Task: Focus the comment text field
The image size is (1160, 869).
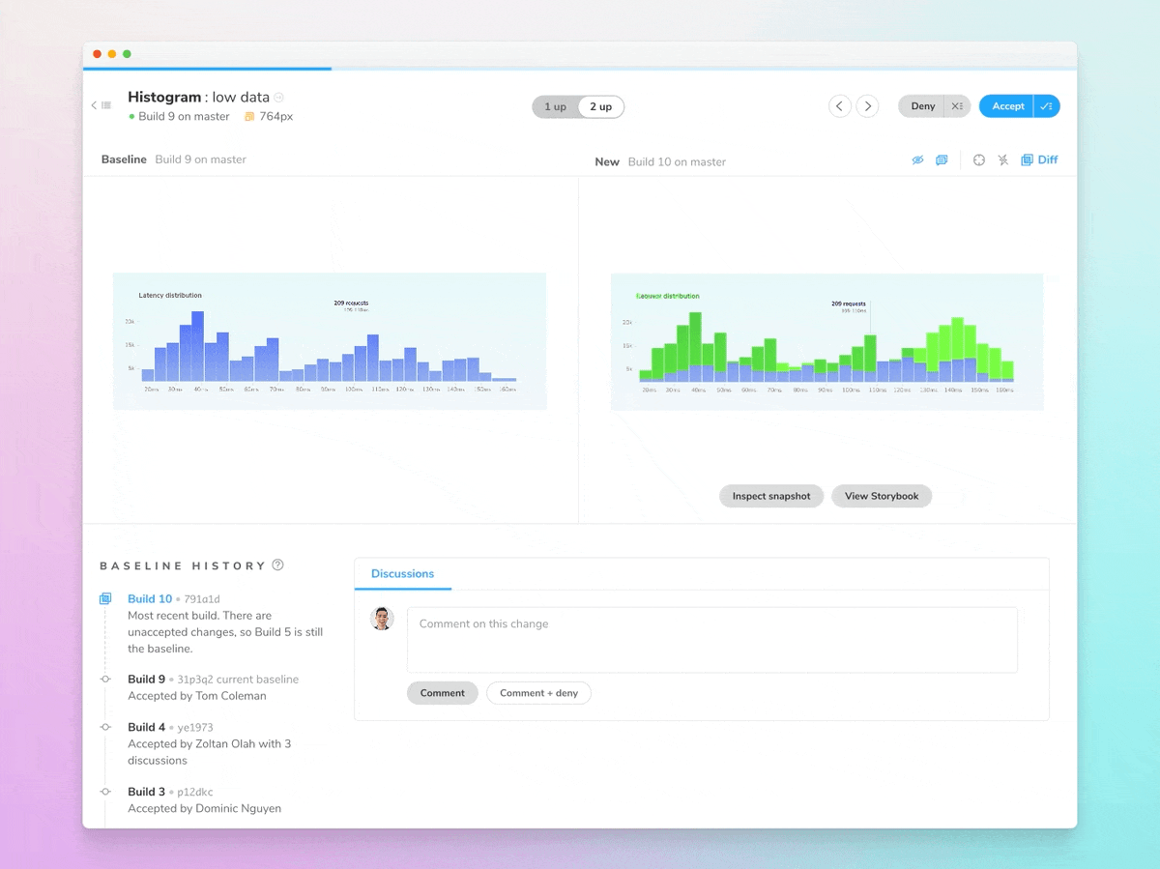Action: pyautogui.click(x=712, y=640)
